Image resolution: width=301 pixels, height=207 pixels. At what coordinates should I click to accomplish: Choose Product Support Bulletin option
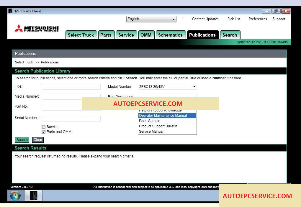167,126
